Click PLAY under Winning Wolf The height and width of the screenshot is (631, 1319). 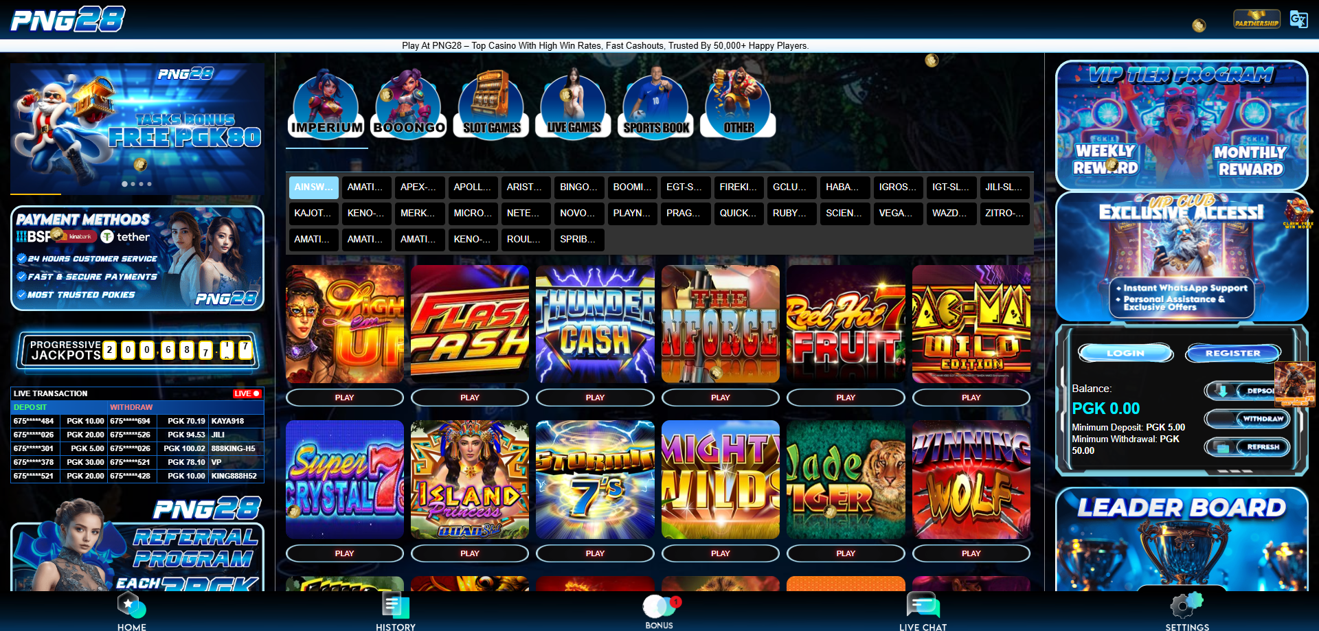(971, 553)
